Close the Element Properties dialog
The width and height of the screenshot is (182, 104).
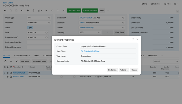tap(137, 40)
